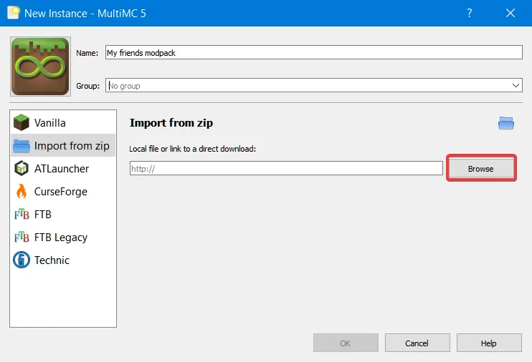Screen dimensions: 532x362
Task: Select the FTB source label
Action: click(43, 215)
